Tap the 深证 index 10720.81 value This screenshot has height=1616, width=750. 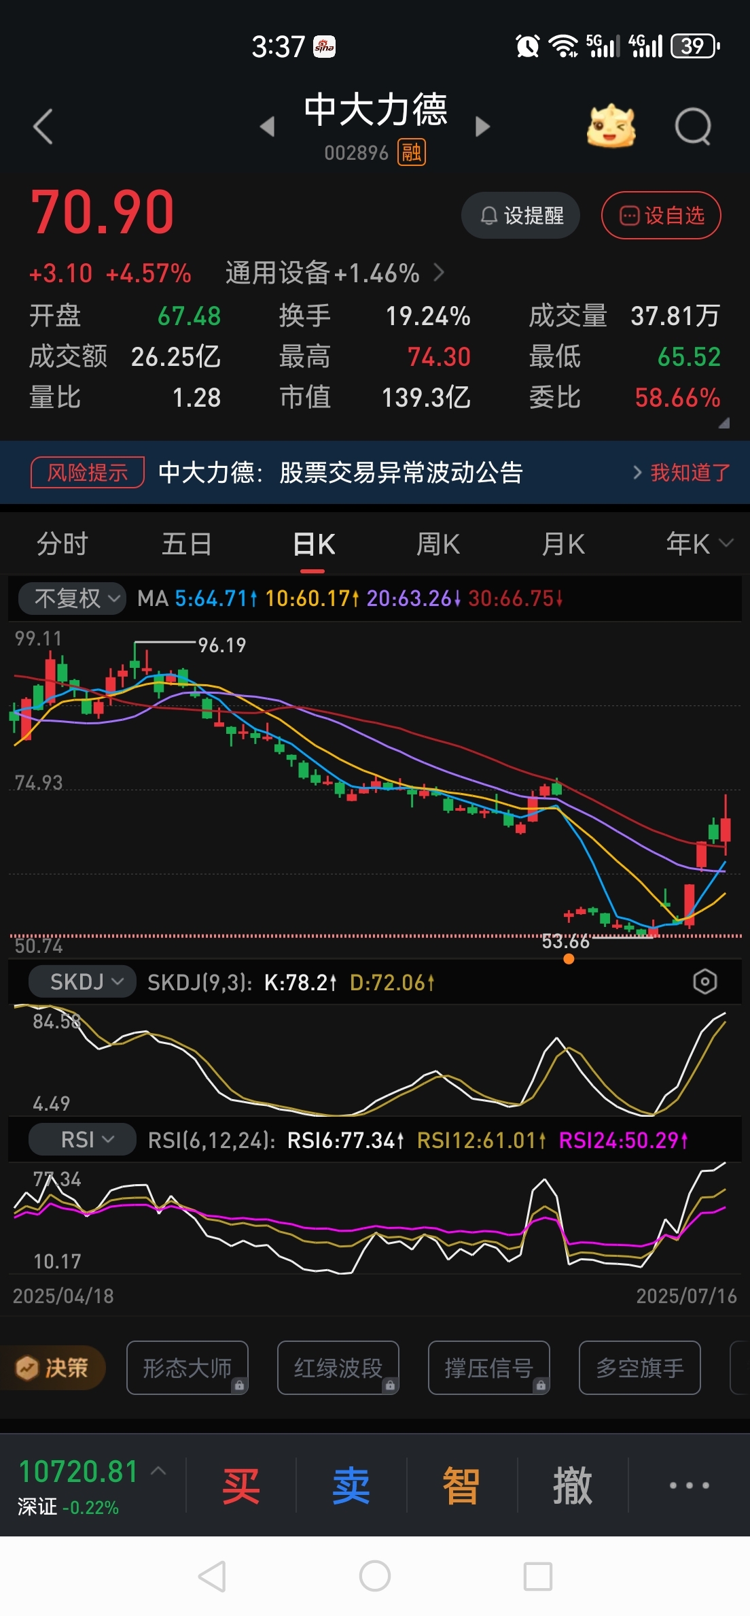(x=78, y=1472)
